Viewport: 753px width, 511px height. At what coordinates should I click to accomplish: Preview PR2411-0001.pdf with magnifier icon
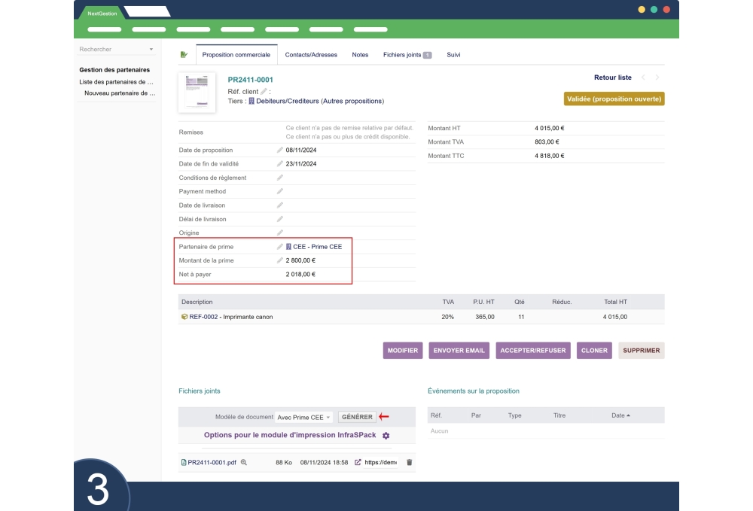click(244, 462)
